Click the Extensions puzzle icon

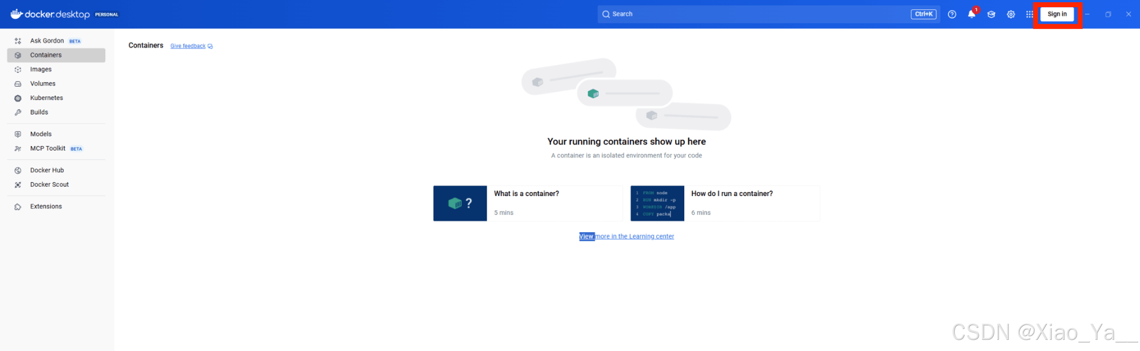coord(18,207)
